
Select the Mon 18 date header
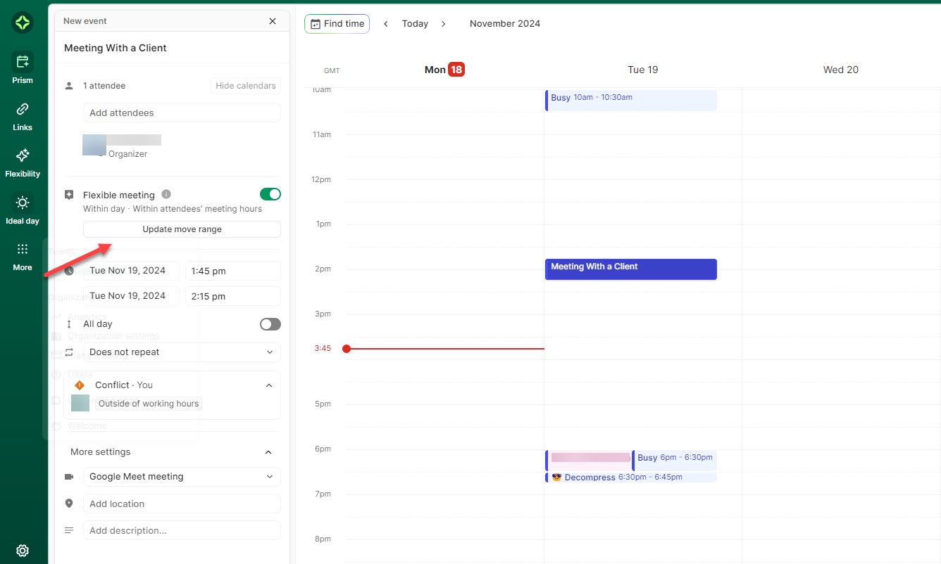pyautogui.click(x=444, y=70)
